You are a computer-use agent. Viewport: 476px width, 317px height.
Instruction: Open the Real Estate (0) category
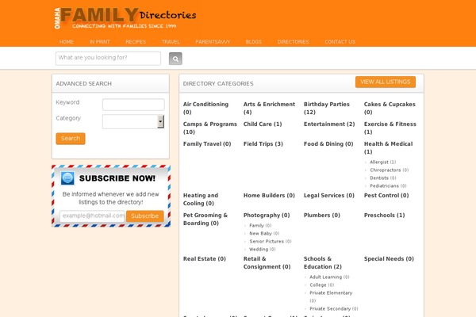[205, 259]
